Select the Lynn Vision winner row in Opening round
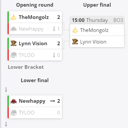Image resolution: width=128 pixels, height=128 pixels. click(35, 43)
